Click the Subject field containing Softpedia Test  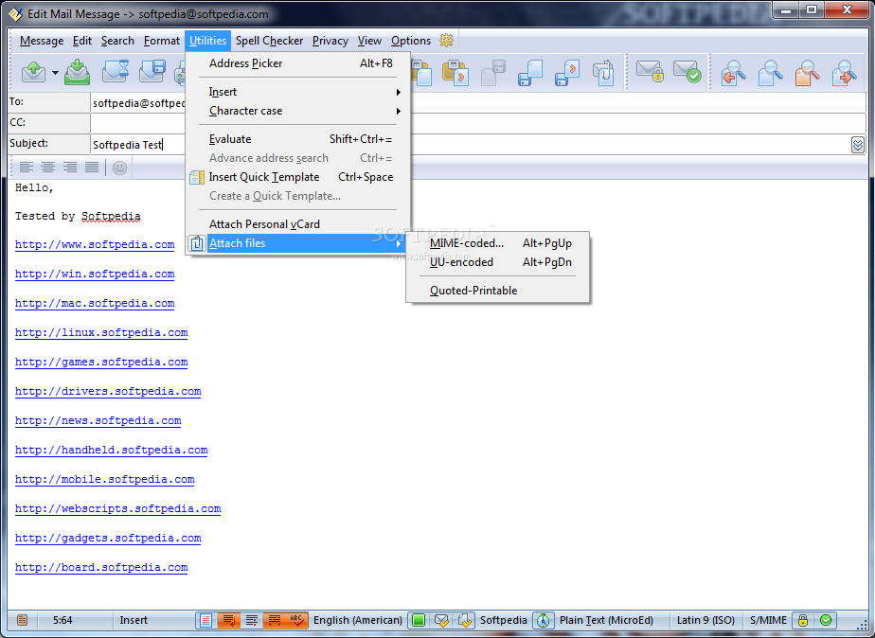point(469,145)
